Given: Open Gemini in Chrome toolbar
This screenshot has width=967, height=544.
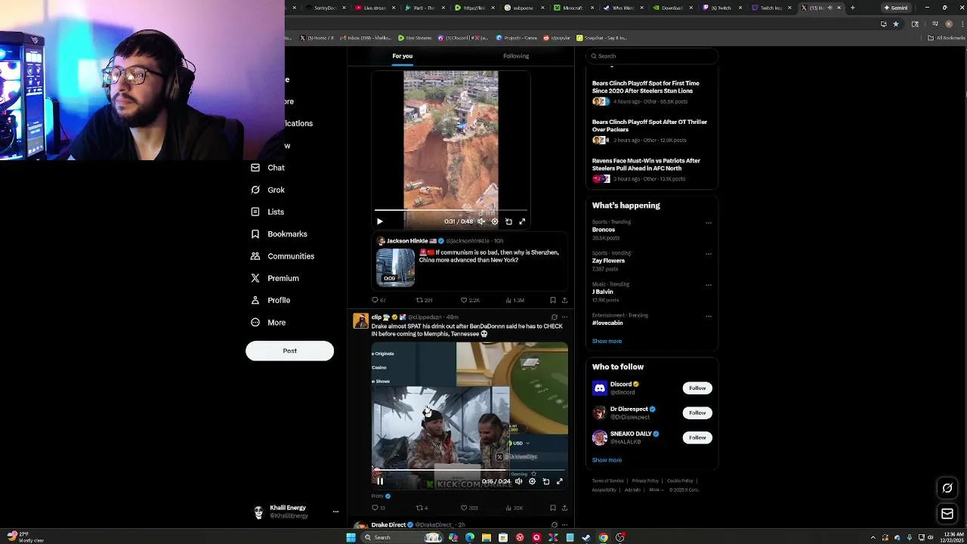Looking at the screenshot, I should pyautogui.click(x=898, y=8).
